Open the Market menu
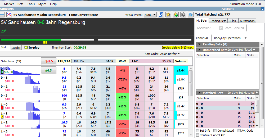 coord(9,4)
